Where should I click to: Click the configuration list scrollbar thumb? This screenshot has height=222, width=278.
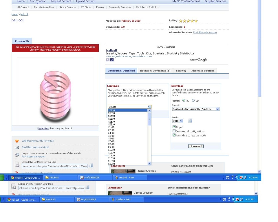click(149, 119)
